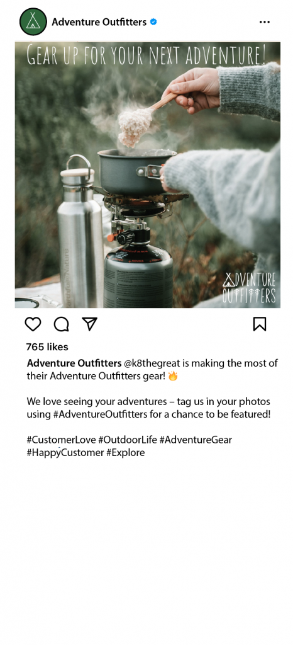The image size is (293, 645).
Task: Open the Adventure Outfitters tent profile picture
Action: pos(33,21)
